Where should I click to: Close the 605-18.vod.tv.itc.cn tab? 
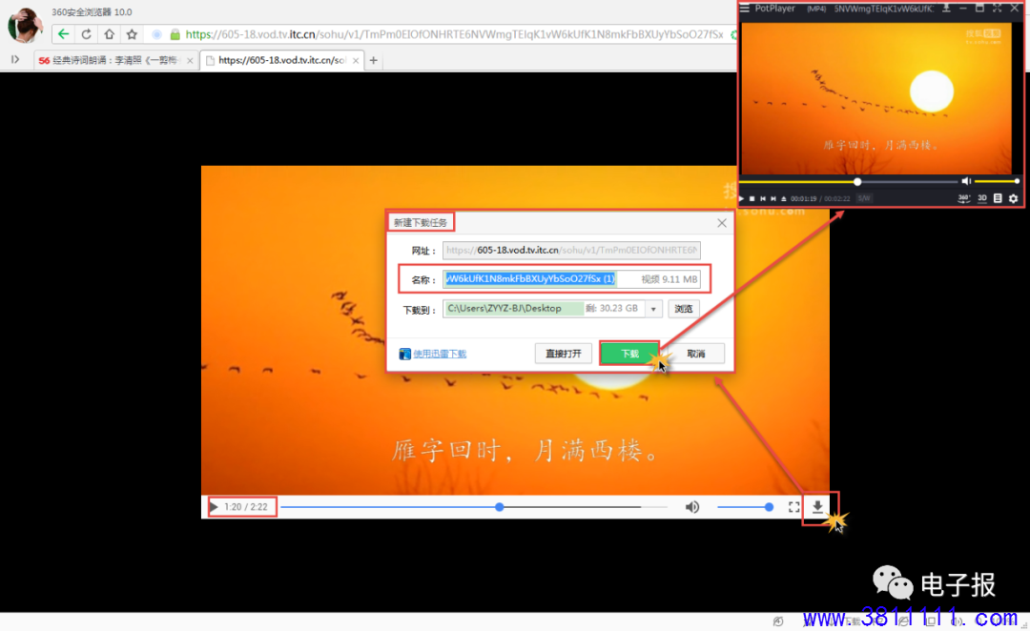pos(356,60)
